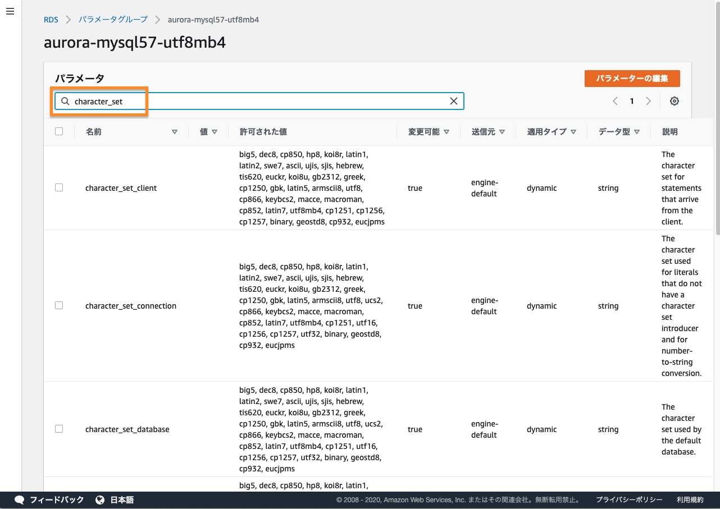Viewport: 720px width, 509px height.
Task: Clear the search field with X icon
Action: click(x=454, y=101)
